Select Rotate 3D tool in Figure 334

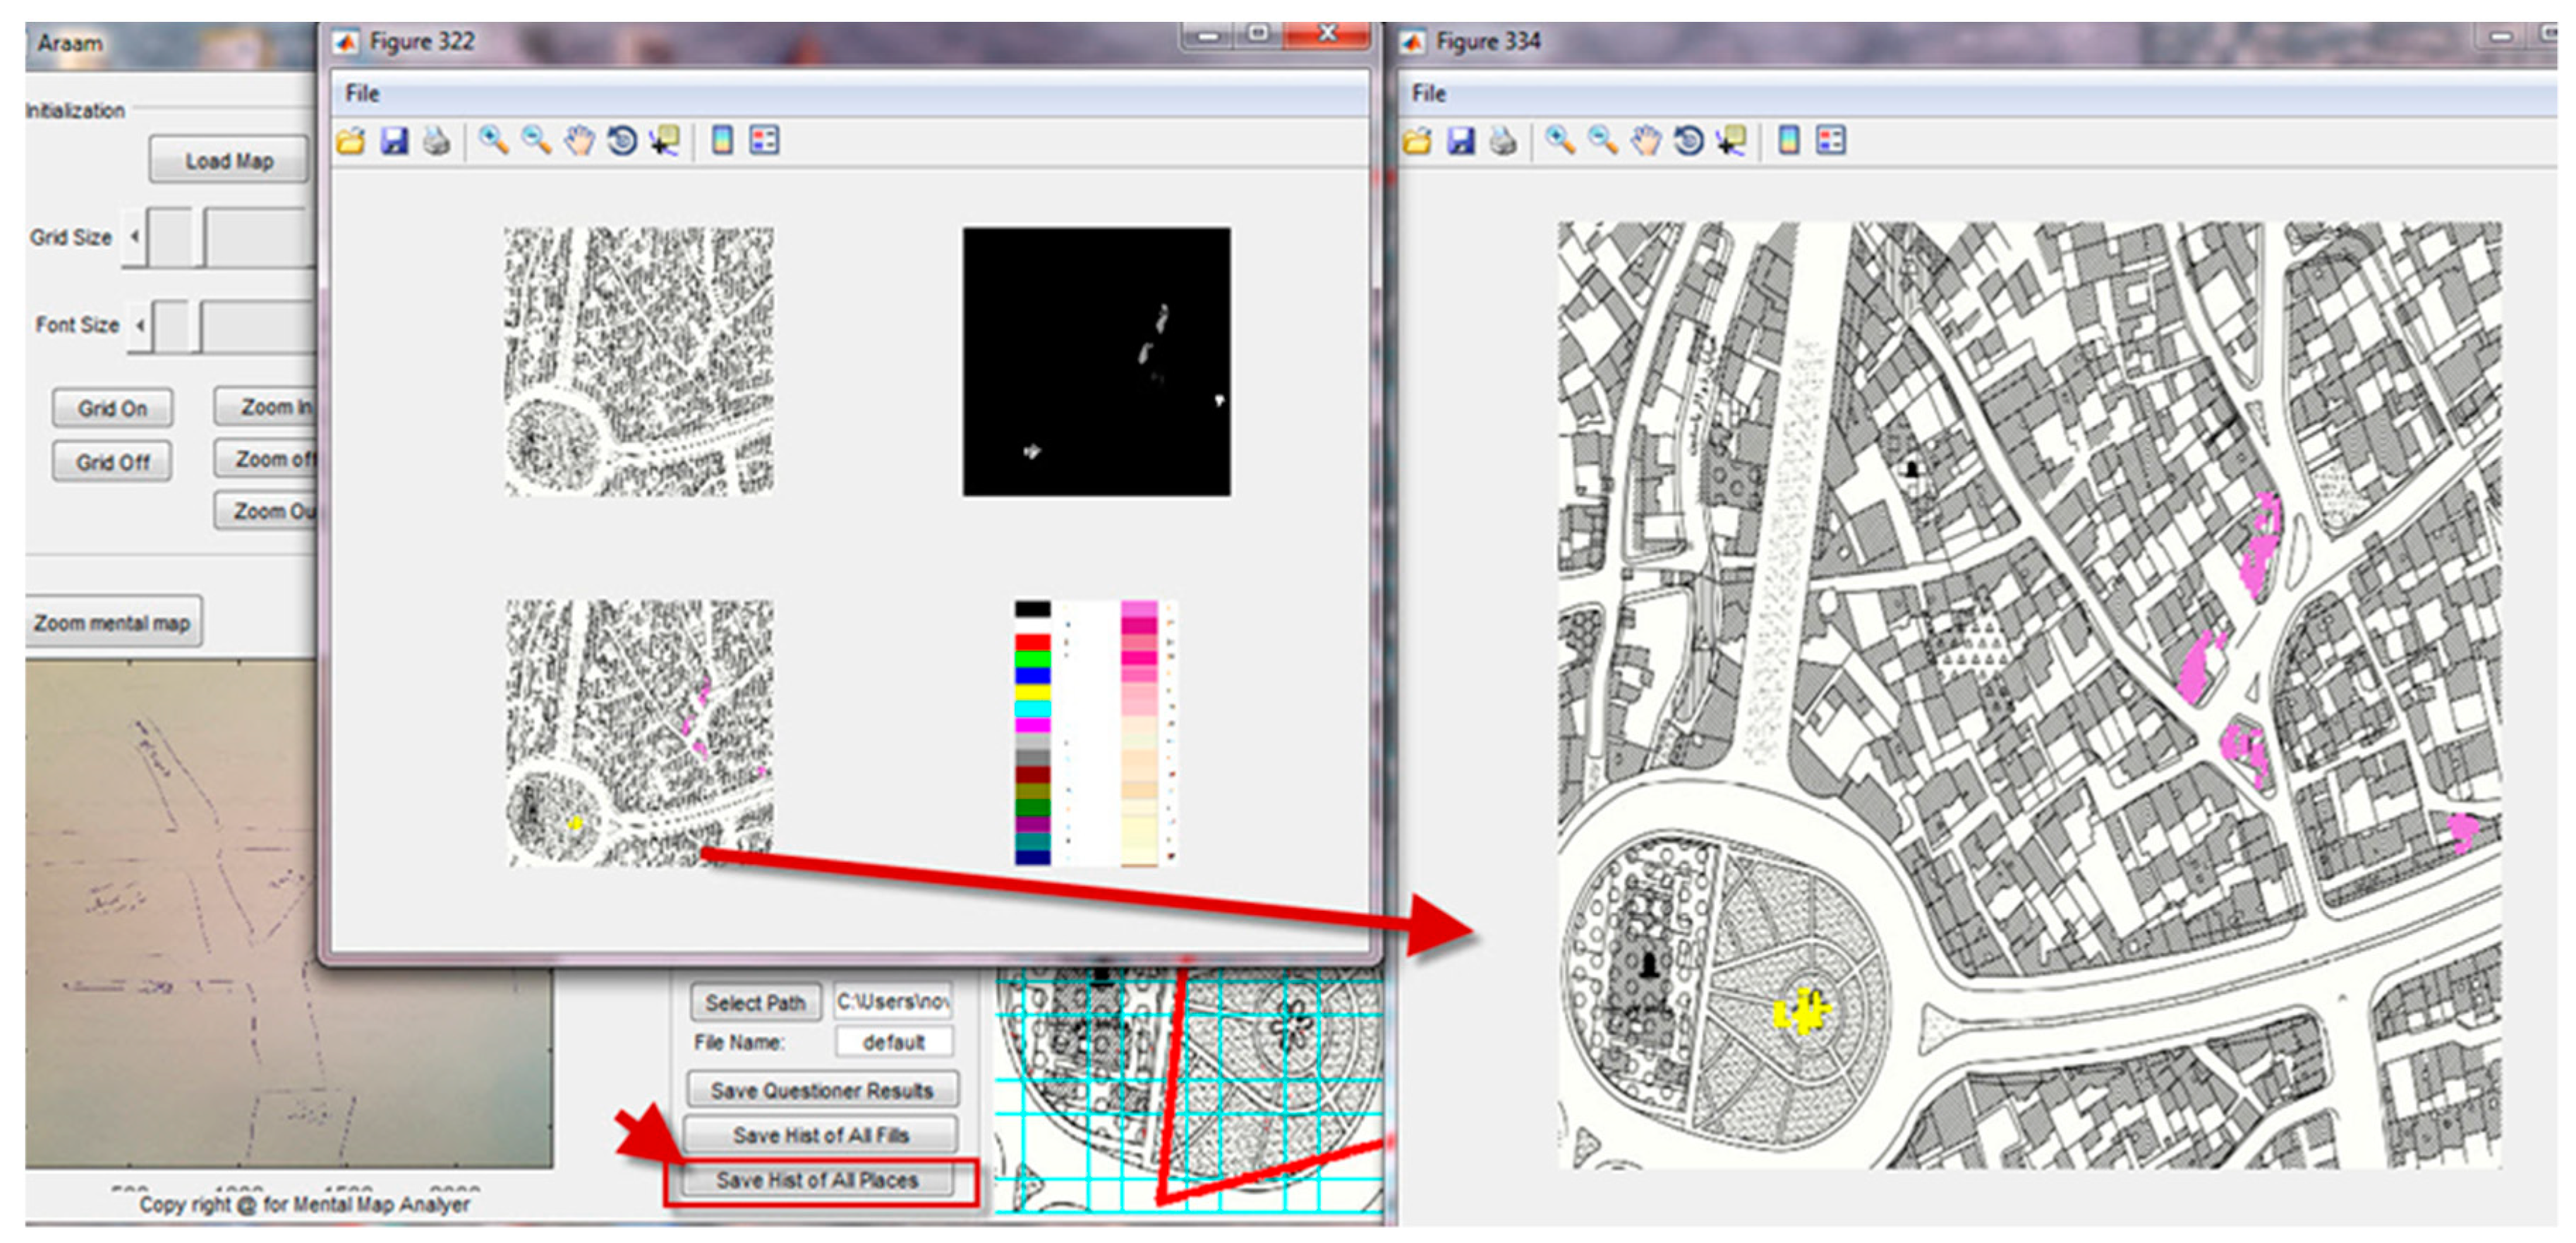pos(1689,141)
